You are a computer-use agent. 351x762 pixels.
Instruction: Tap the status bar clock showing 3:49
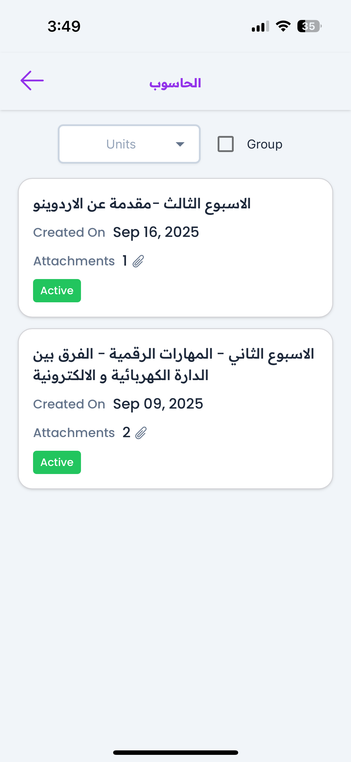(x=64, y=26)
